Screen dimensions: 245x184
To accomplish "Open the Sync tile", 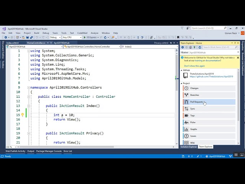I will (209, 109).
